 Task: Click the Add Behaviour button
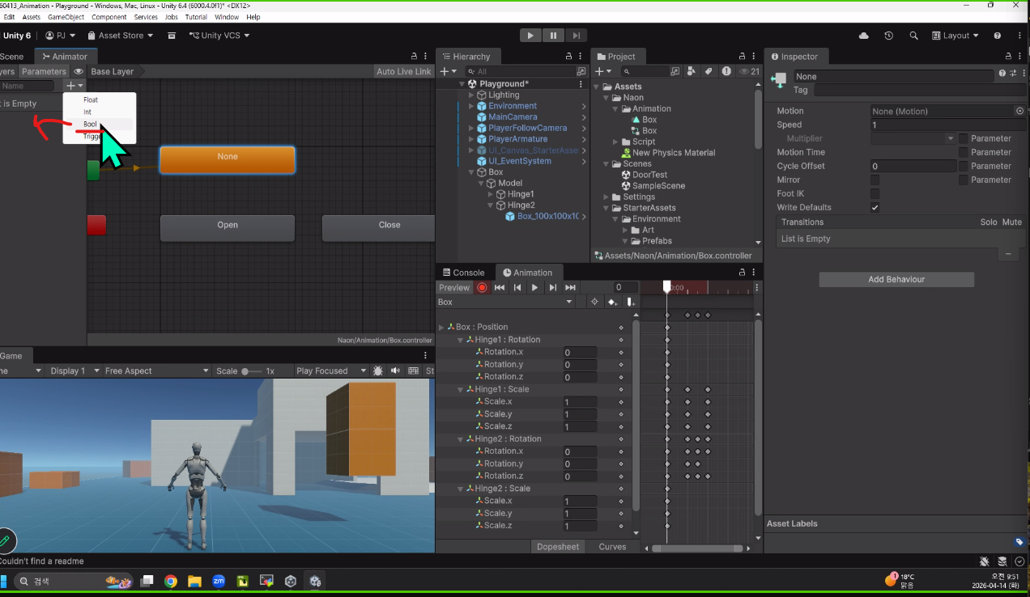pos(896,279)
